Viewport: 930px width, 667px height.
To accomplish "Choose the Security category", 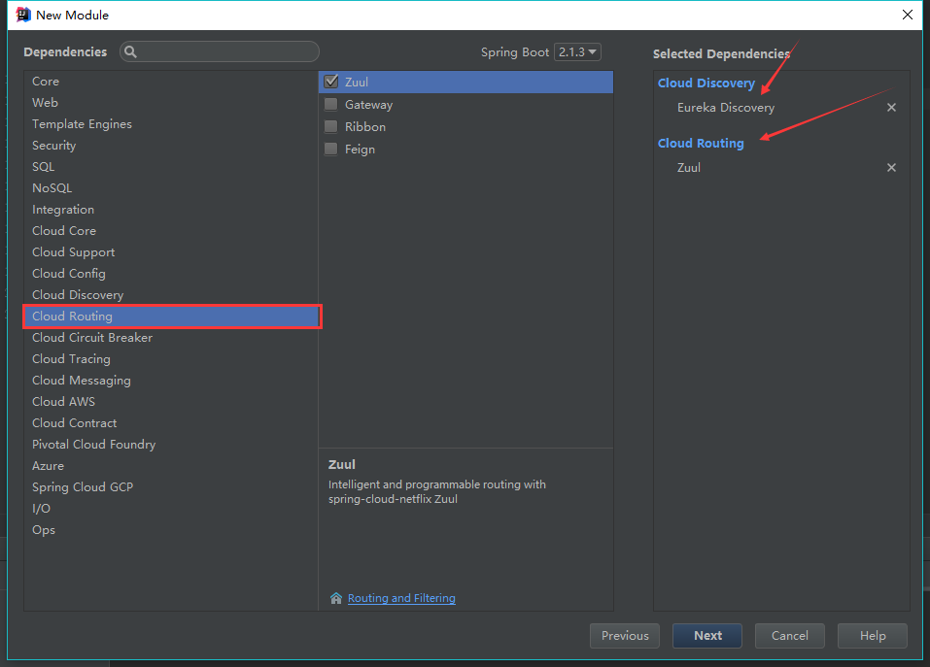I will click(171, 145).
